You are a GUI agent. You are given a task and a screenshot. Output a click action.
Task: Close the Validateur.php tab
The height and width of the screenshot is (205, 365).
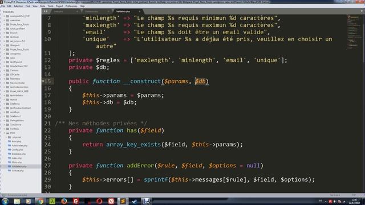tap(139, 11)
